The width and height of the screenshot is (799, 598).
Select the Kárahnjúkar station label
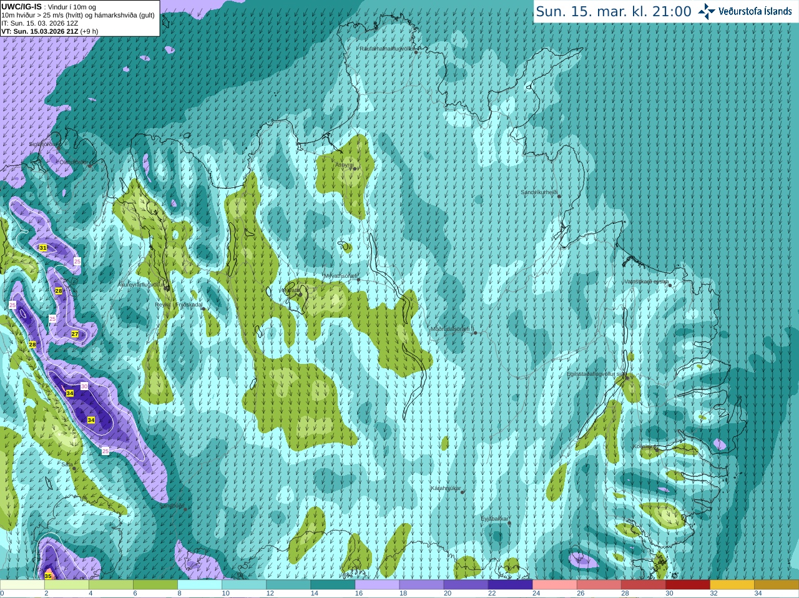446,488
